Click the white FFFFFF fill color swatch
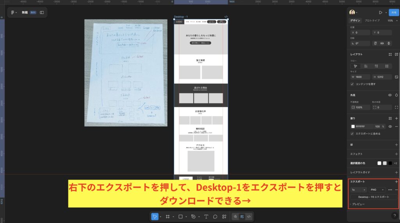The width and height of the screenshot is (400, 223). click(353, 127)
